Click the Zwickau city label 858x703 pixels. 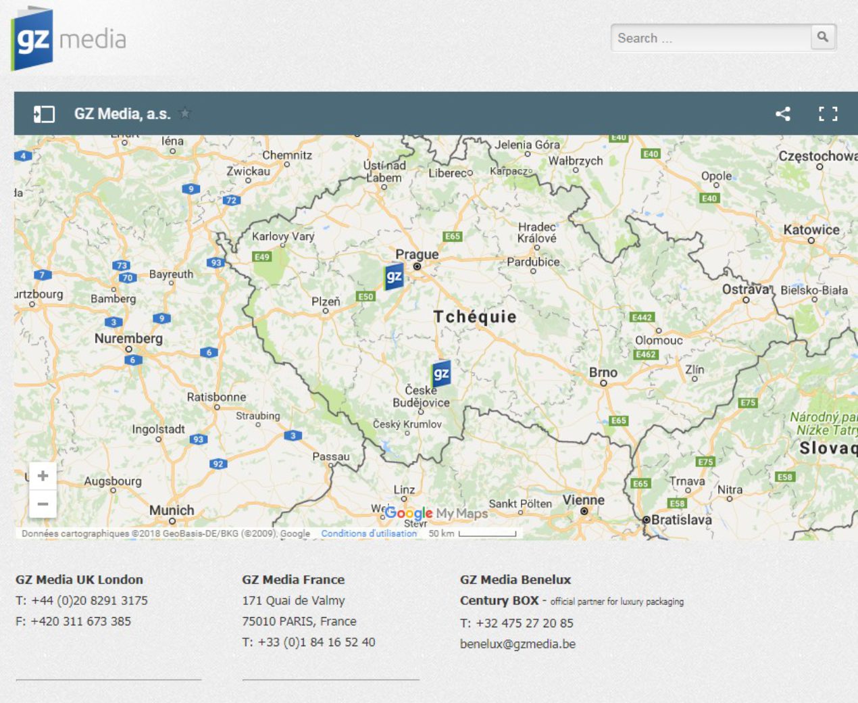(248, 171)
